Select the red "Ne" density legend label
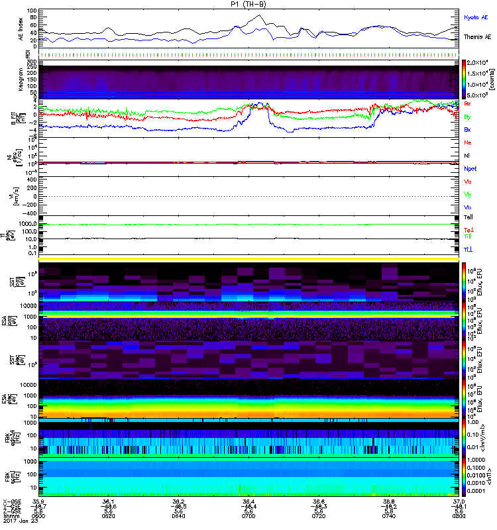The image size is (497, 530). pyautogui.click(x=468, y=142)
